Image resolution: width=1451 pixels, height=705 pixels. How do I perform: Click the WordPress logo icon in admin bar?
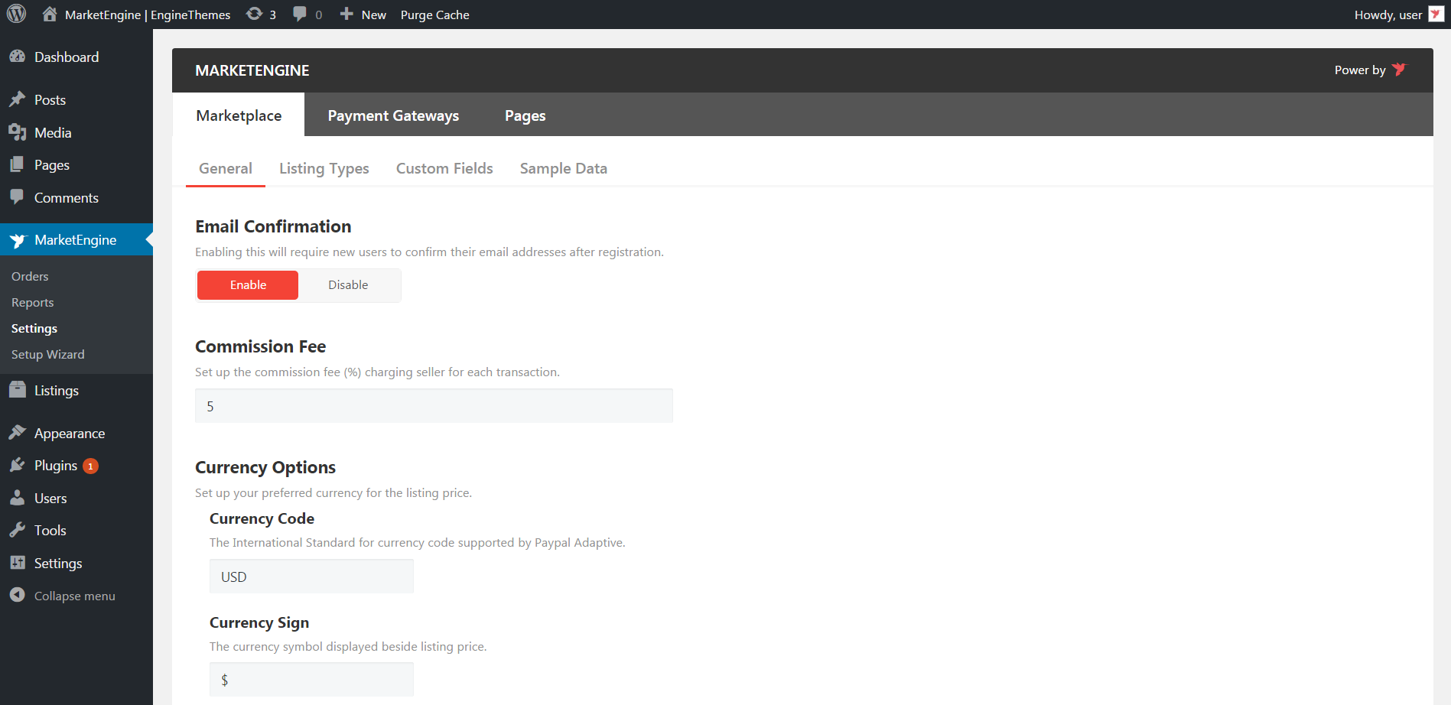tap(16, 15)
